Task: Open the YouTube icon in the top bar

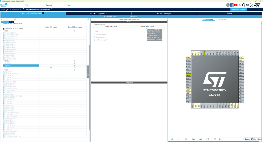Action: [x=236, y=5]
